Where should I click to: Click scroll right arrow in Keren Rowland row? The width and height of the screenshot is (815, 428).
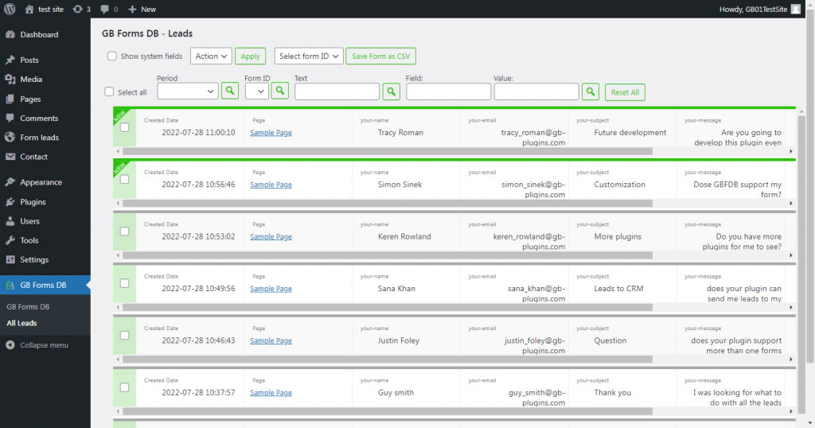pyautogui.click(x=791, y=255)
